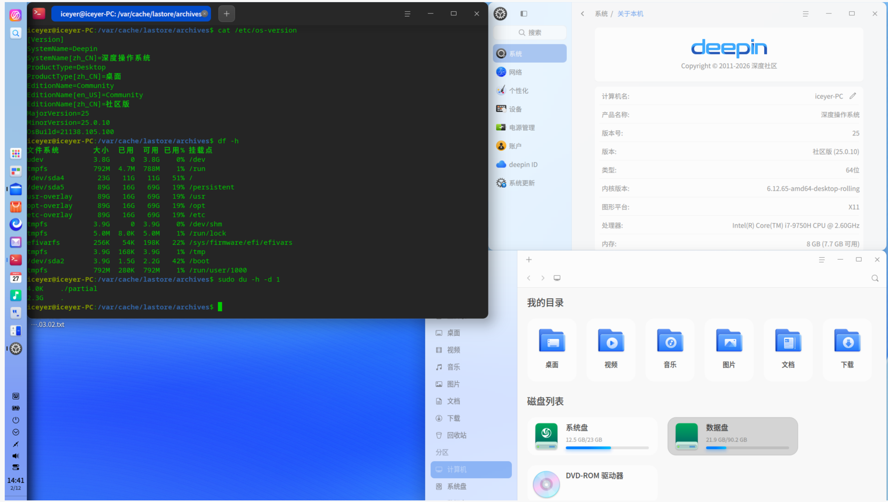Click the 系统 breadcrumb link
888x502 pixels.
(601, 13)
